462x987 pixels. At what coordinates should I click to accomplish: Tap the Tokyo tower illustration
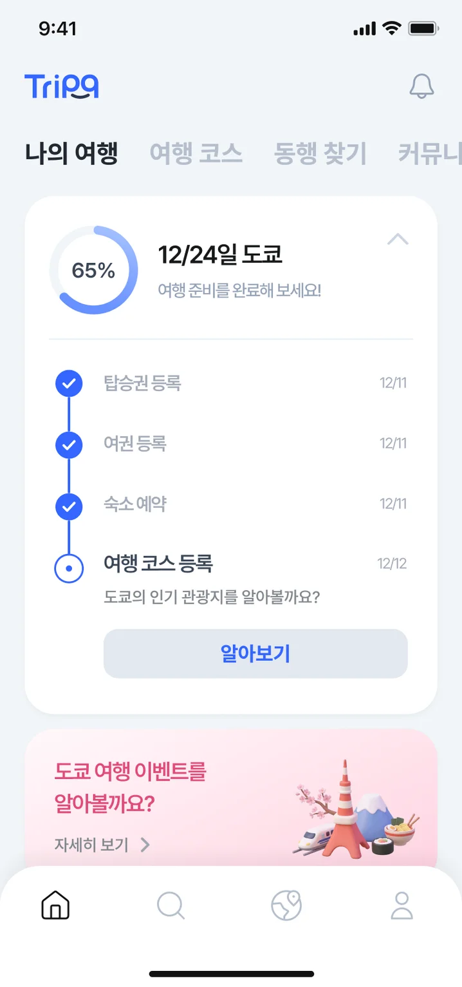(x=346, y=812)
